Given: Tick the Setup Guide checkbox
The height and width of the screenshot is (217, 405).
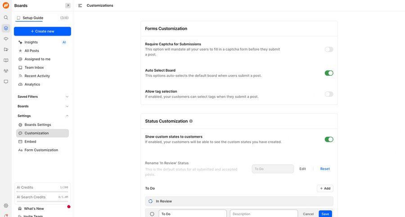Looking at the screenshot, I should click(18, 18).
